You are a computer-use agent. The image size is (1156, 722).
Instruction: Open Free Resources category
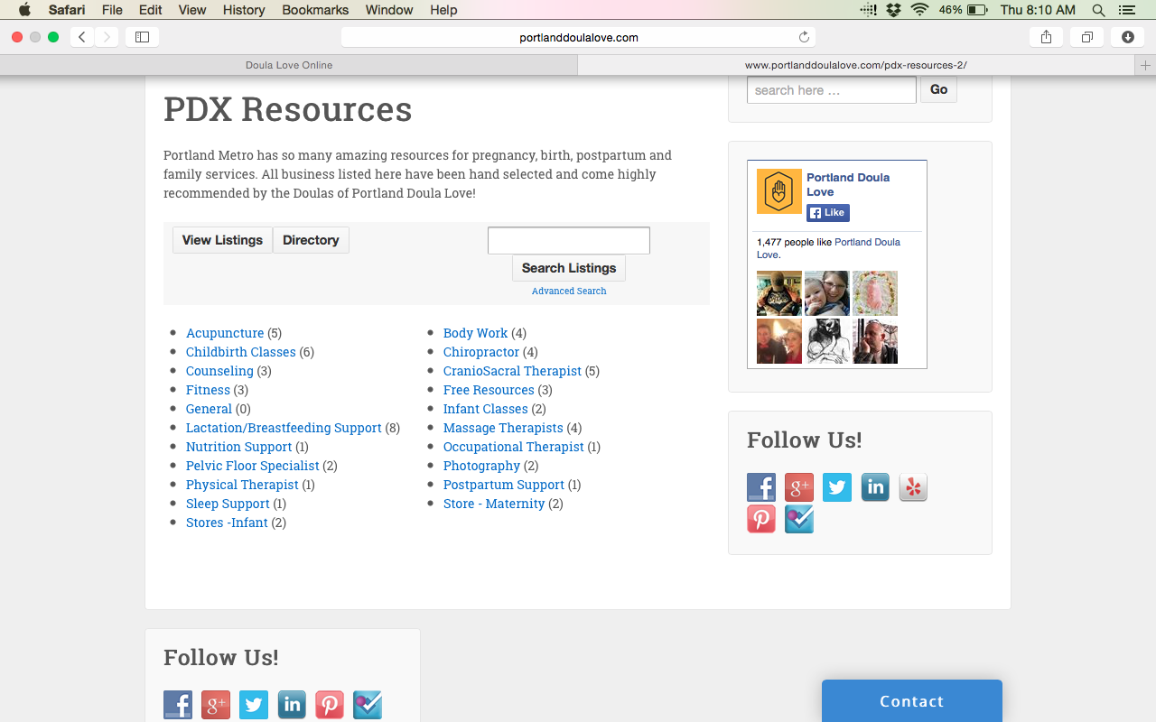[489, 390]
